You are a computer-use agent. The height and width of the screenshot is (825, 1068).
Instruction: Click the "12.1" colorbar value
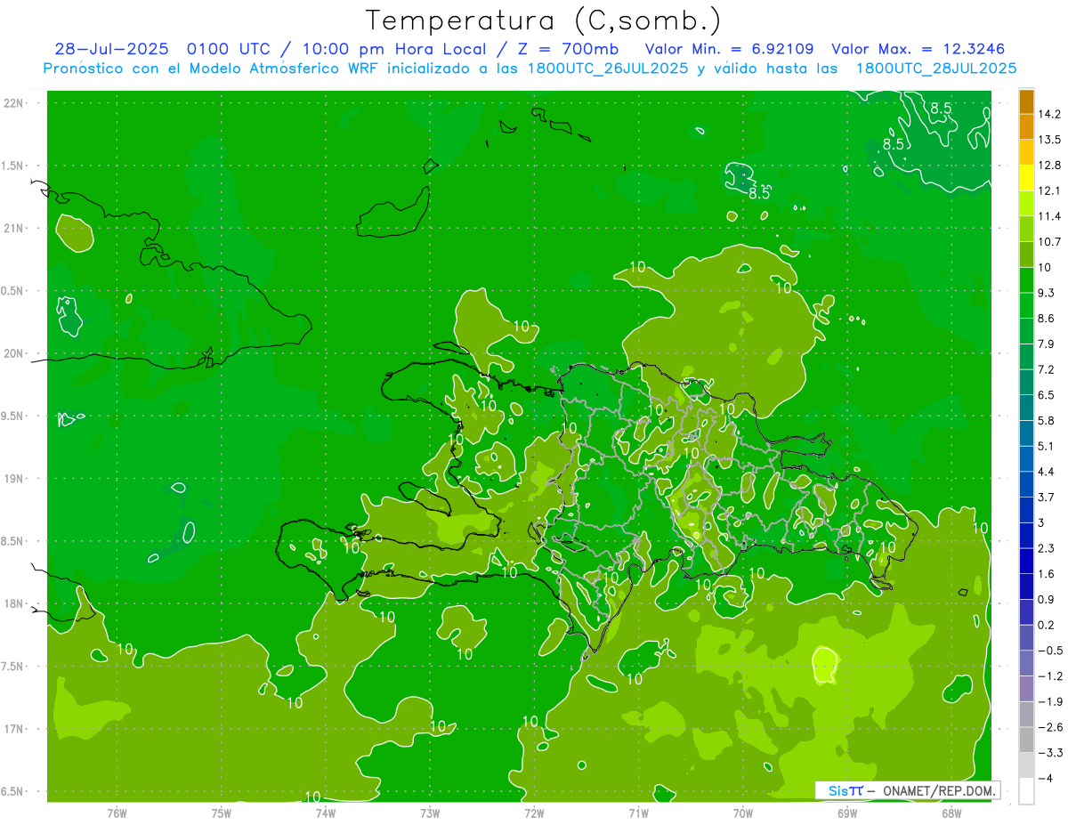click(x=1049, y=190)
